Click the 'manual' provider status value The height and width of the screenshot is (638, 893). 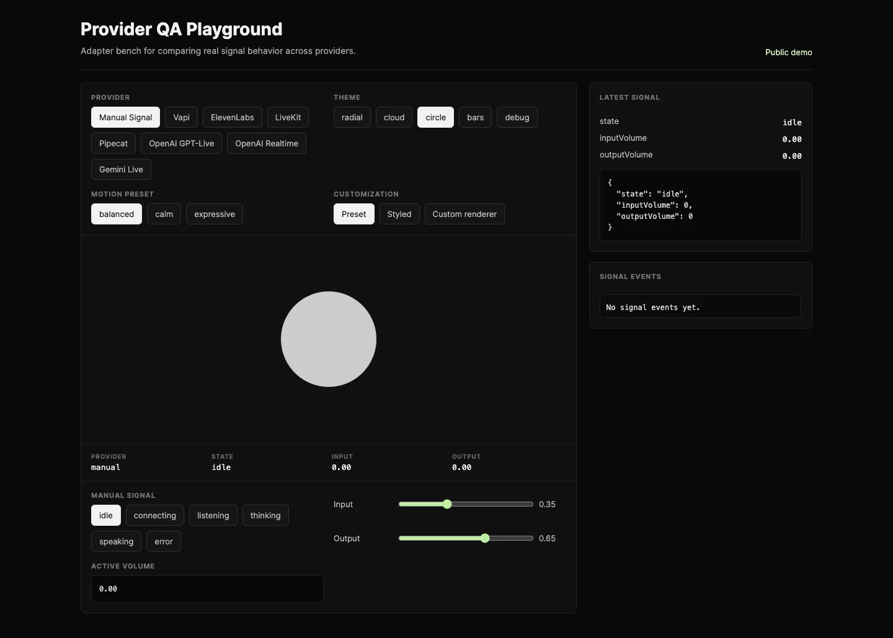click(x=106, y=467)
